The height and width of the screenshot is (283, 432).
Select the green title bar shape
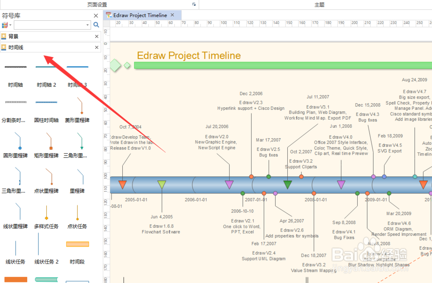283,65
